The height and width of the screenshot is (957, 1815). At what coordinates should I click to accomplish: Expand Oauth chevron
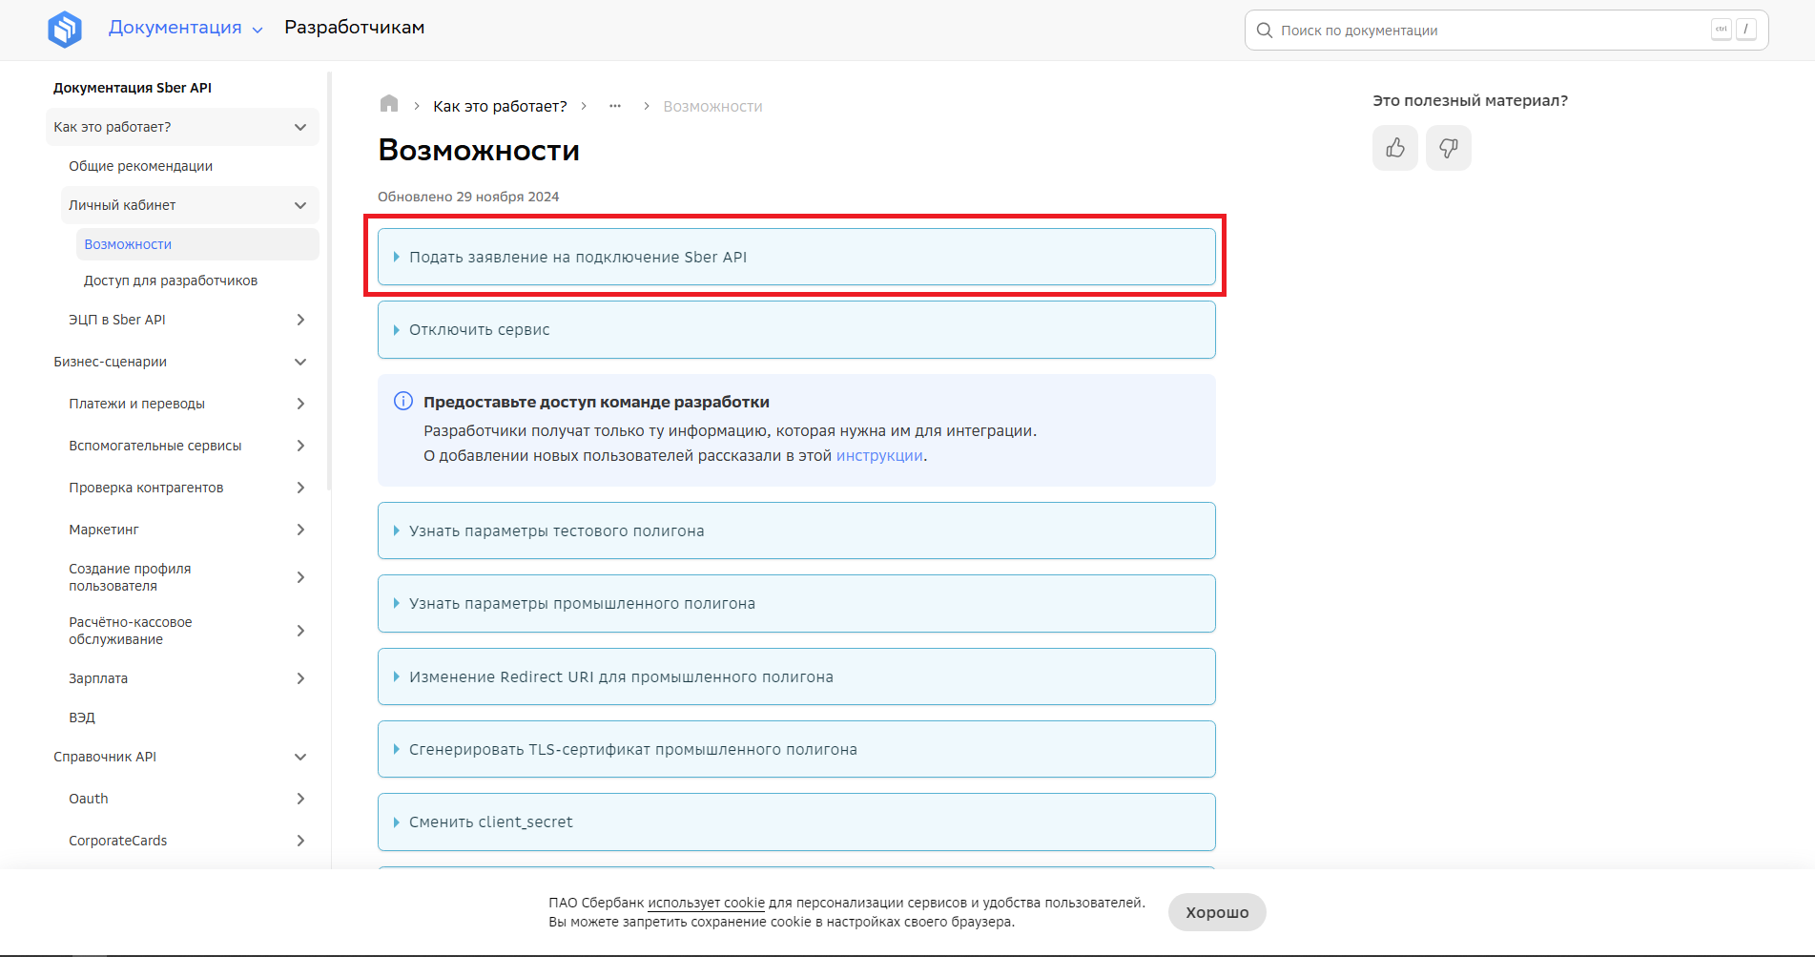tap(300, 799)
